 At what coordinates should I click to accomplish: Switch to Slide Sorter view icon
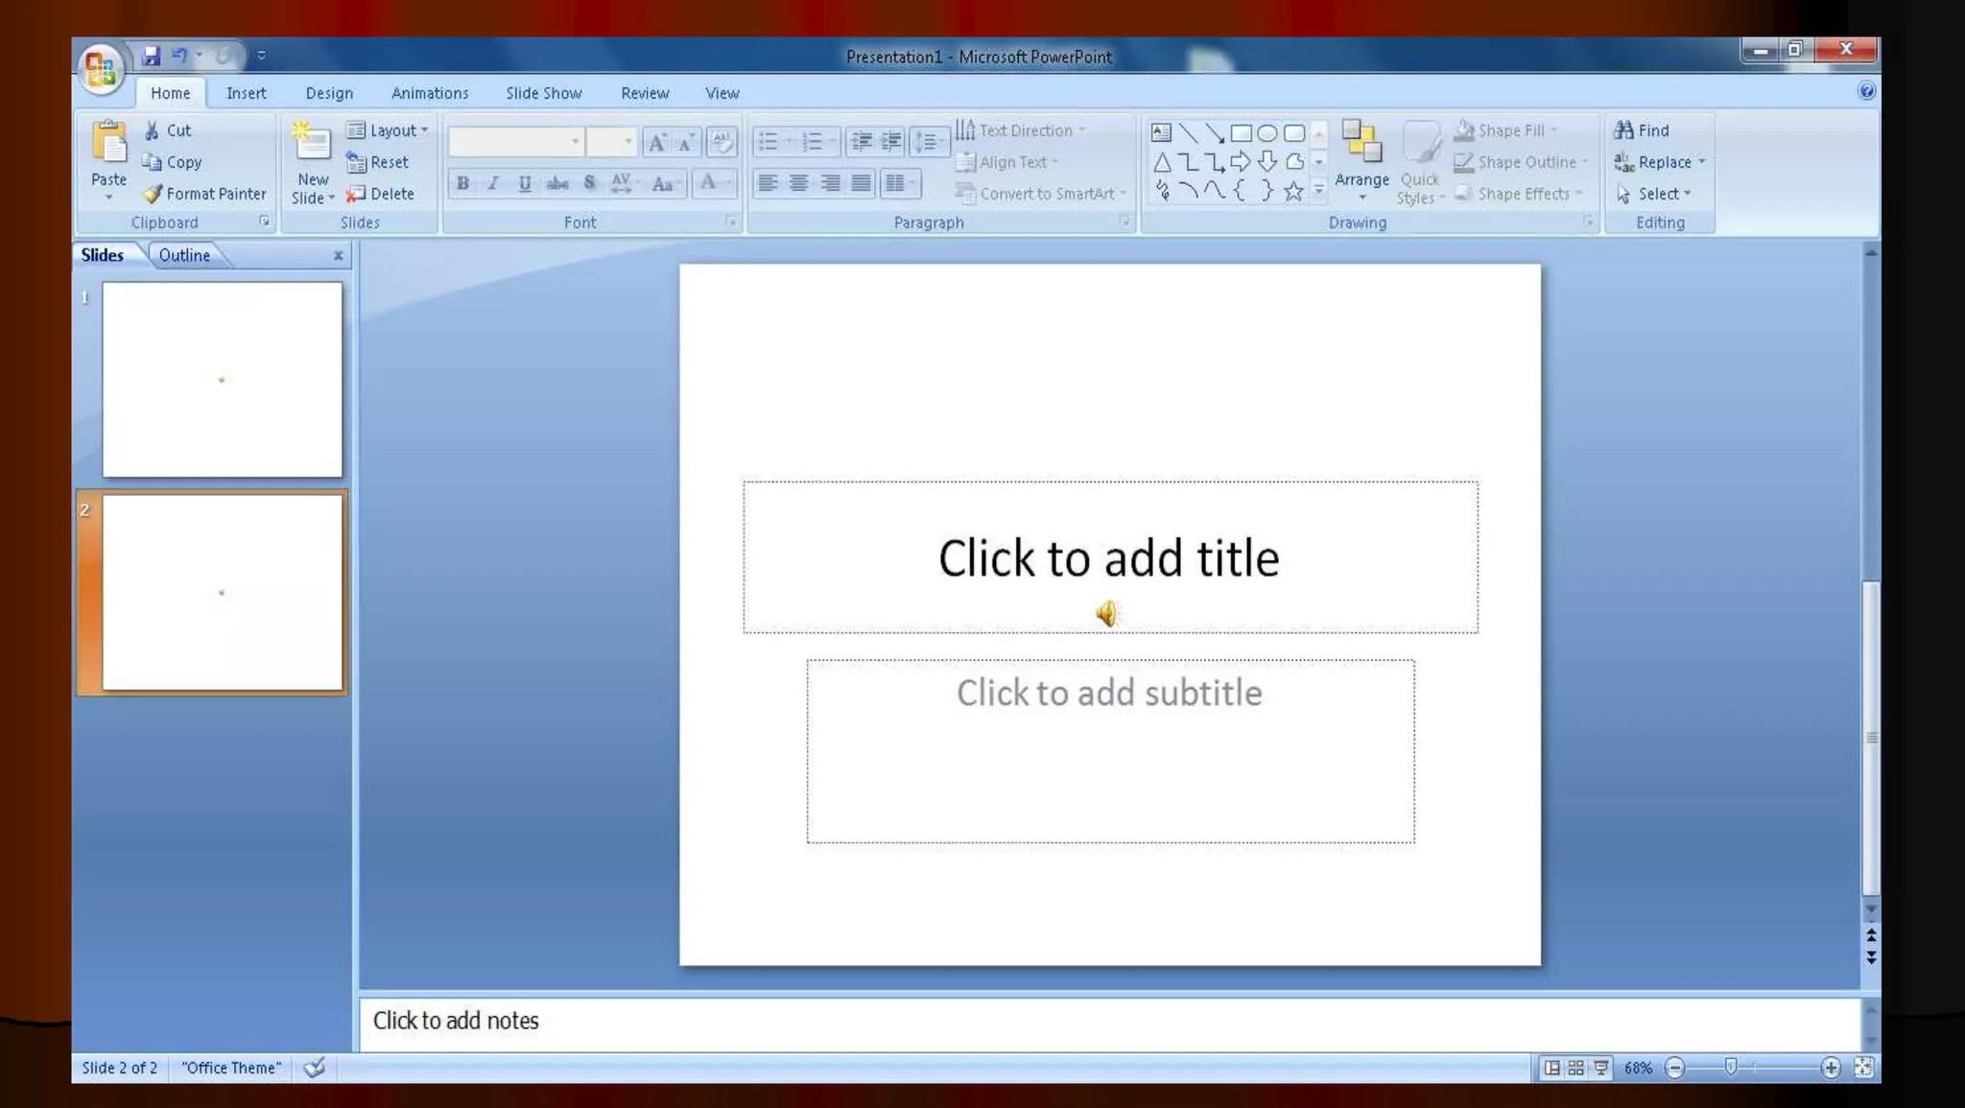(x=1575, y=1068)
